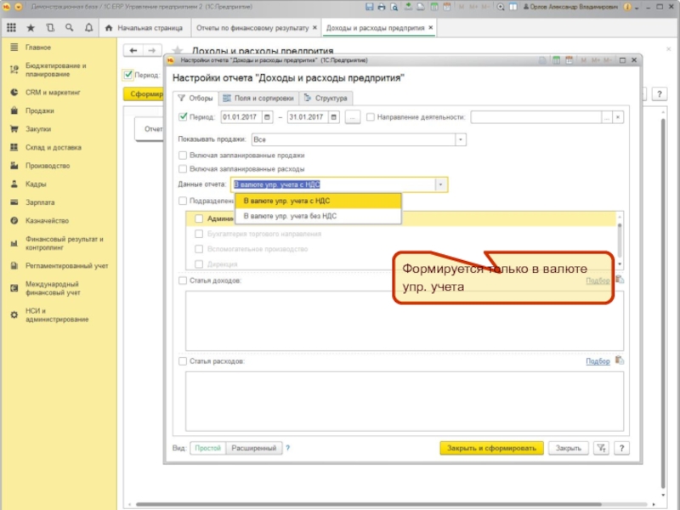Click Подбор link for Статья расходов
Image resolution: width=680 pixels, height=510 pixels.
click(598, 361)
